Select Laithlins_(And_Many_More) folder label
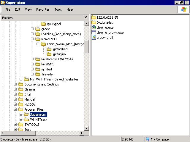This screenshot has height=142, width=190. (61, 34)
